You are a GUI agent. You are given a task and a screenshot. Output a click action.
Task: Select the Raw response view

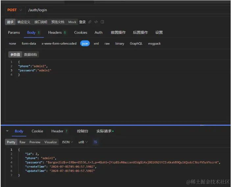pos(22,142)
